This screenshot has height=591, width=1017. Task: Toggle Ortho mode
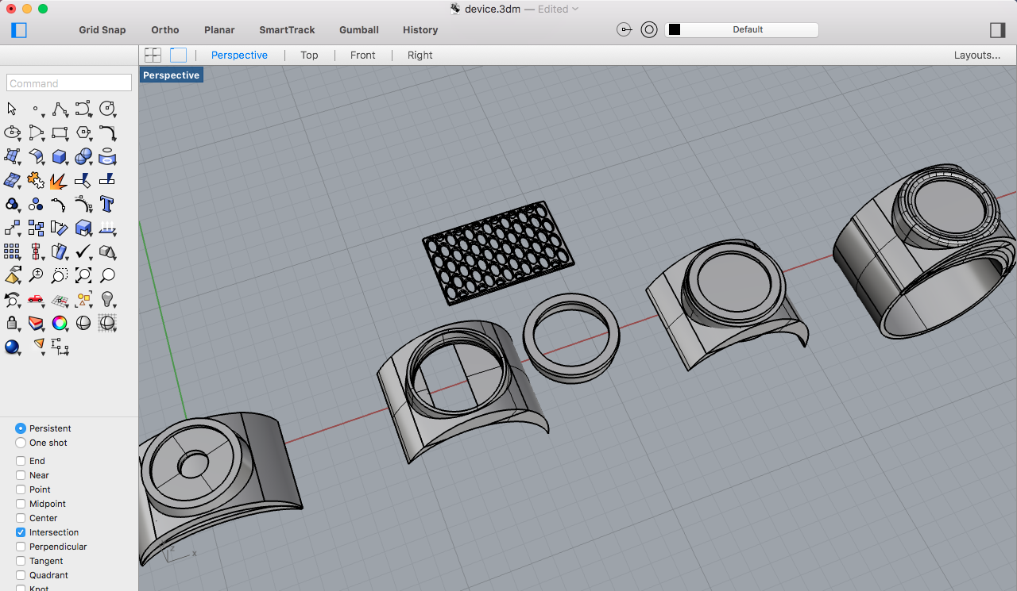tap(165, 30)
